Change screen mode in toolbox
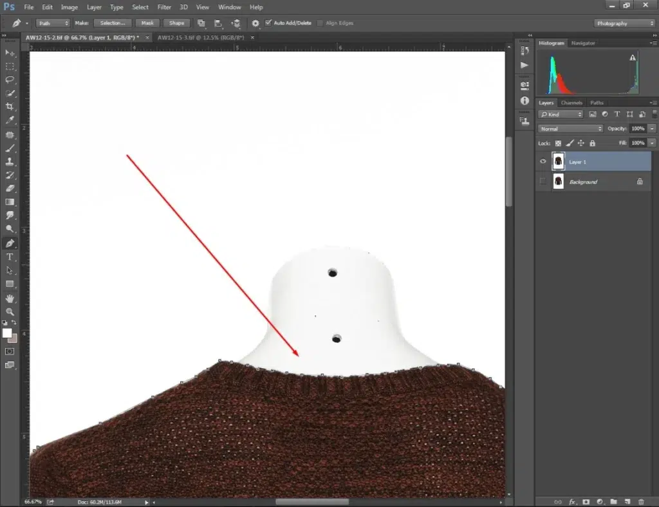The image size is (659, 507). (x=10, y=365)
